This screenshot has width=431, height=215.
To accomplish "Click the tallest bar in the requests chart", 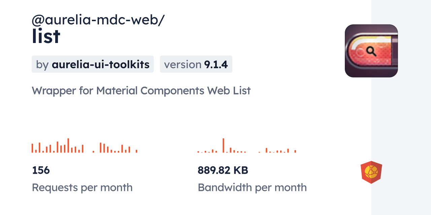I will tap(68, 145).
